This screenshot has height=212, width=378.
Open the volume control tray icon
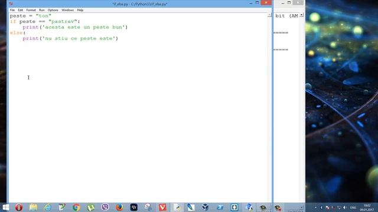(x=344, y=207)
